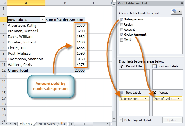The width and height of the screenshot is (185, 126).
Task: Enable the Month field checkbox
Action: [121, 40]
